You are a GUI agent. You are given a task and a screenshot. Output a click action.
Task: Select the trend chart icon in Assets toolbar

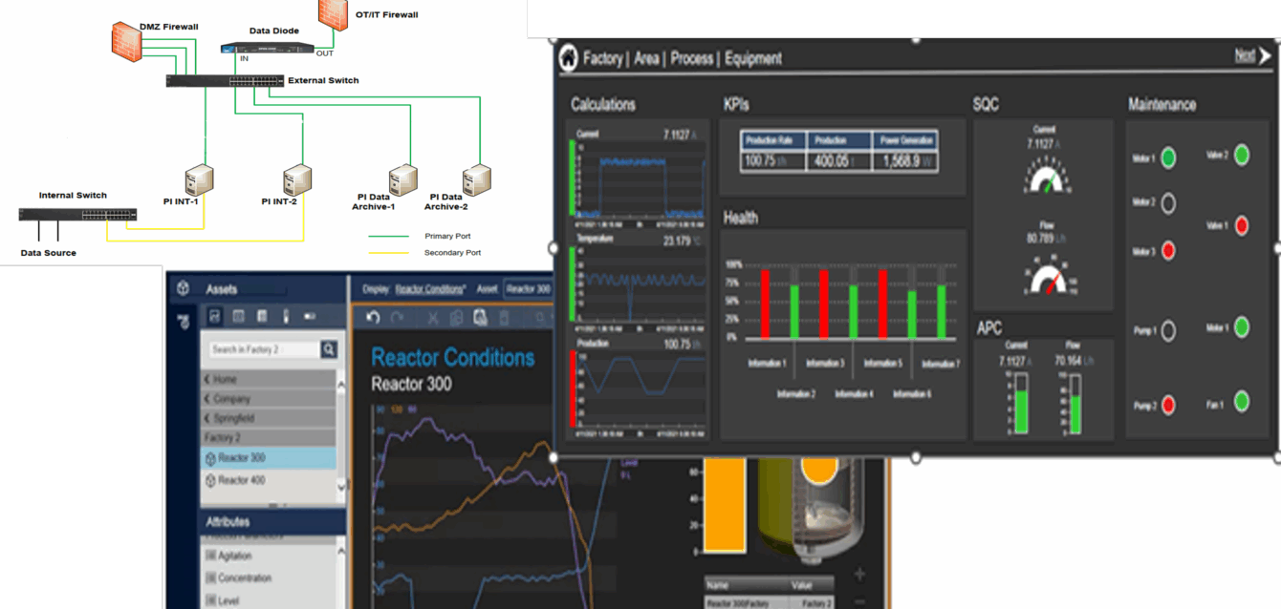[x=215, y=316]
